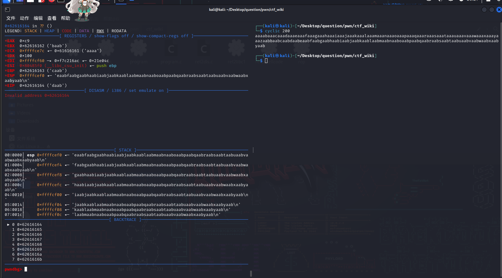Maximize the terminal window
The width and height of the screenshot is (502, 278).
click(x=491, y=10)
